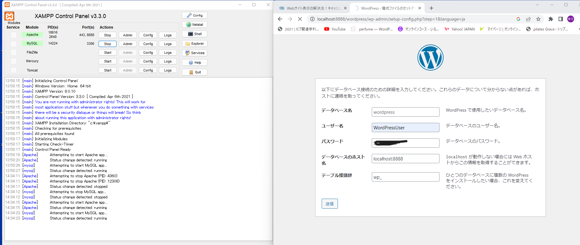Open the Chrome profile avatar
580x245 pixels.
571,19
